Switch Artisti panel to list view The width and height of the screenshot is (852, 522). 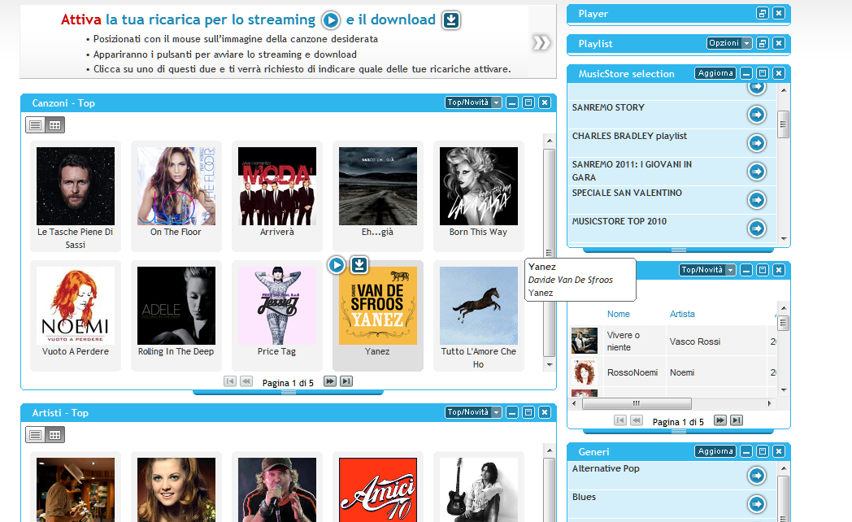pos(35,434)
